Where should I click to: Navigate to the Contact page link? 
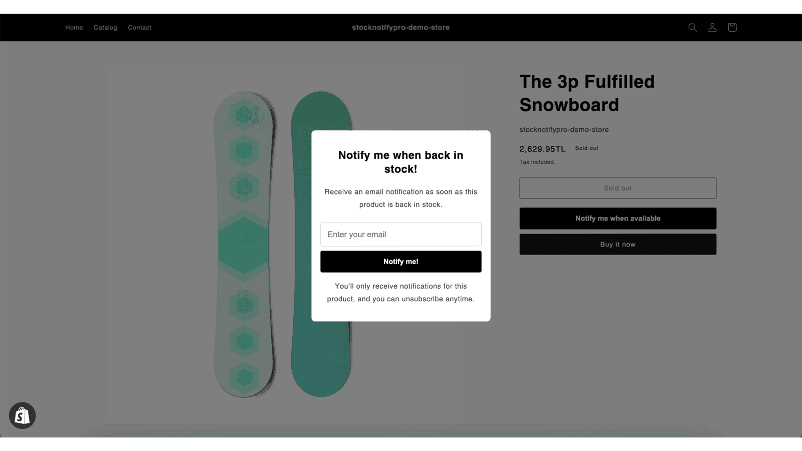(139, 28)
